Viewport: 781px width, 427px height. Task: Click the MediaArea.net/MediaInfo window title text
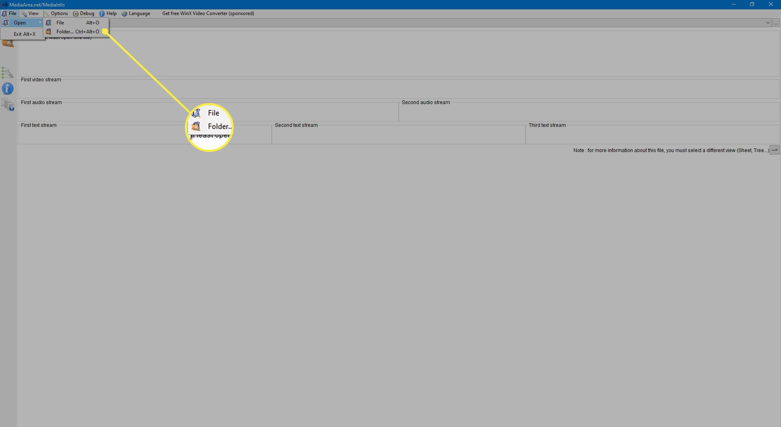coord(37,4)
